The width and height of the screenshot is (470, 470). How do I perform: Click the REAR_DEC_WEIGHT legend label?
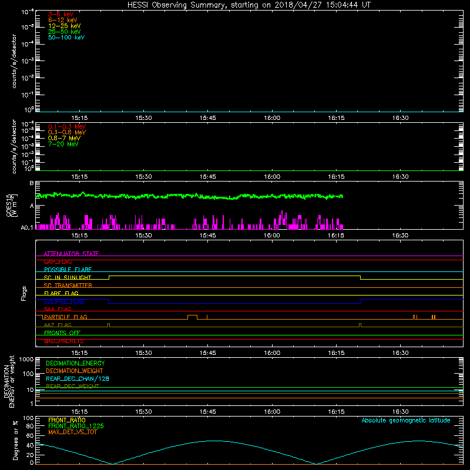click(72, 386)
